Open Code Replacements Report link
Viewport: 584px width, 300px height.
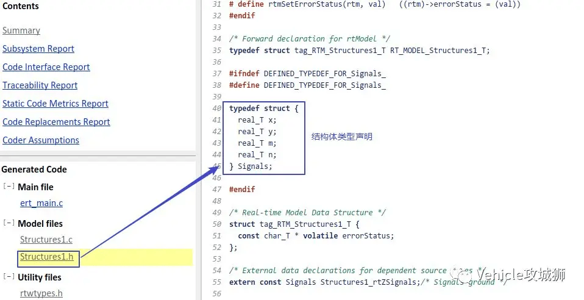[56, 122]
